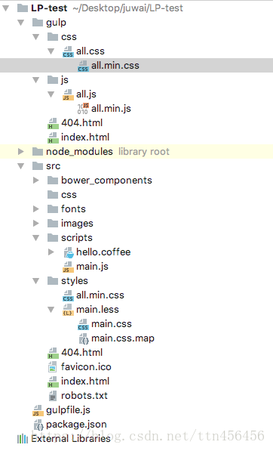Collapse the all.css nested file arrow
The image size is (273, 451).
pos(51,51)
